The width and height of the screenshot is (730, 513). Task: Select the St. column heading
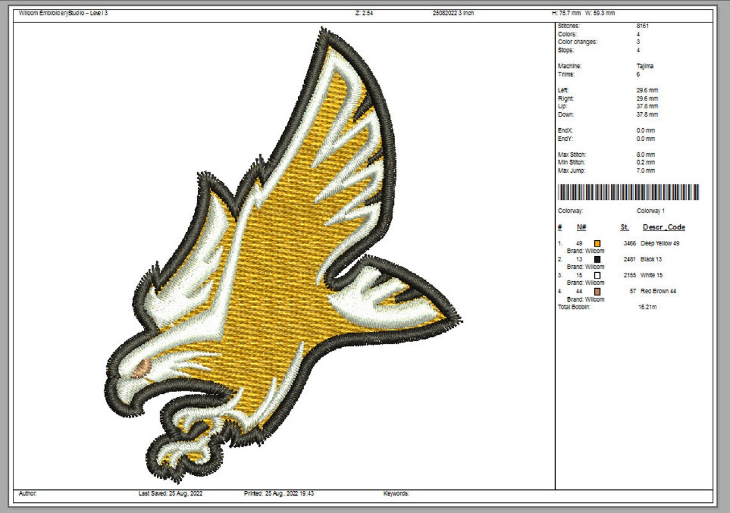pos(624,227)
